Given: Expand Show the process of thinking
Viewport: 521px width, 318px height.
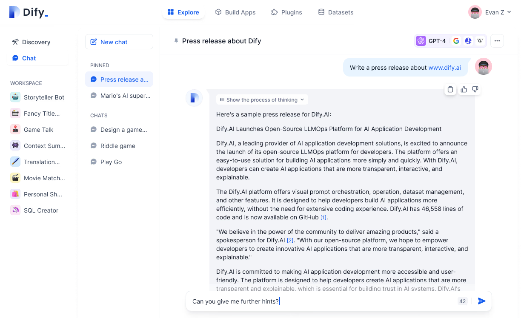Looking at the screenshot, I should click(262, 99).
